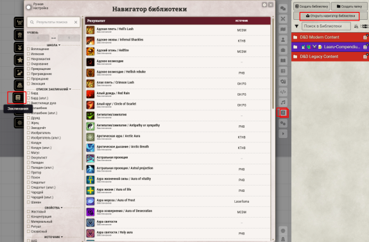Toggle the Ручная настройка switch
369x242 pixels.
[29, 7]
